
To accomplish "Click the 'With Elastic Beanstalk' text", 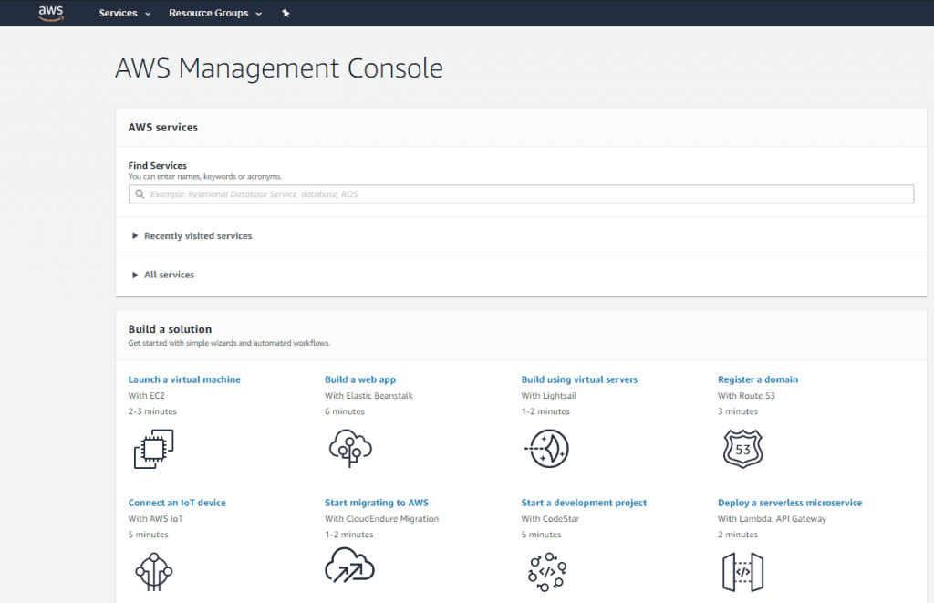I will point(368,396).
